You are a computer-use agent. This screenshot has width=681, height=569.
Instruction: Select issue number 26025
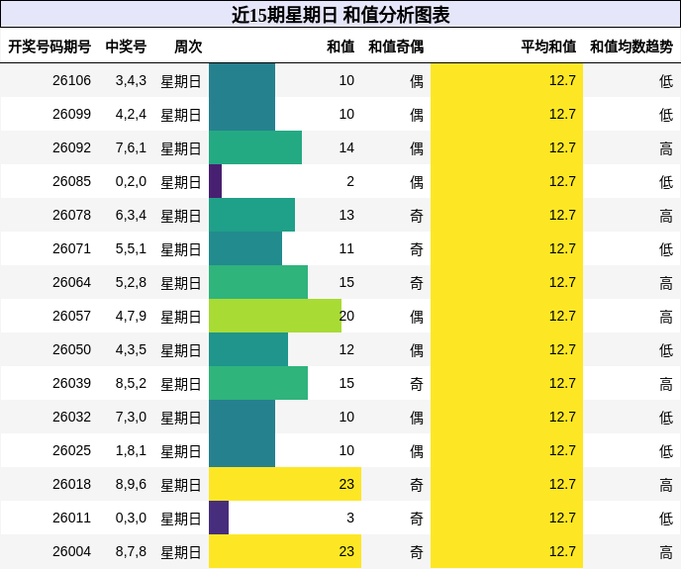[x=71, y=451]
